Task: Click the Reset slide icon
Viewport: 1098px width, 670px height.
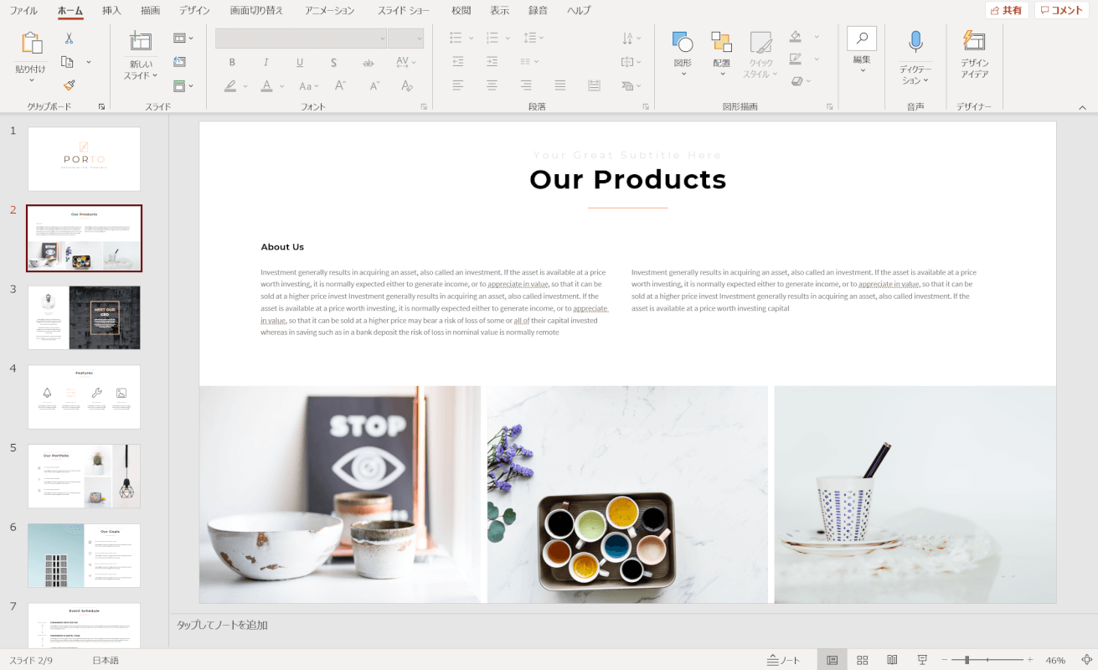Action: [179, 62]
